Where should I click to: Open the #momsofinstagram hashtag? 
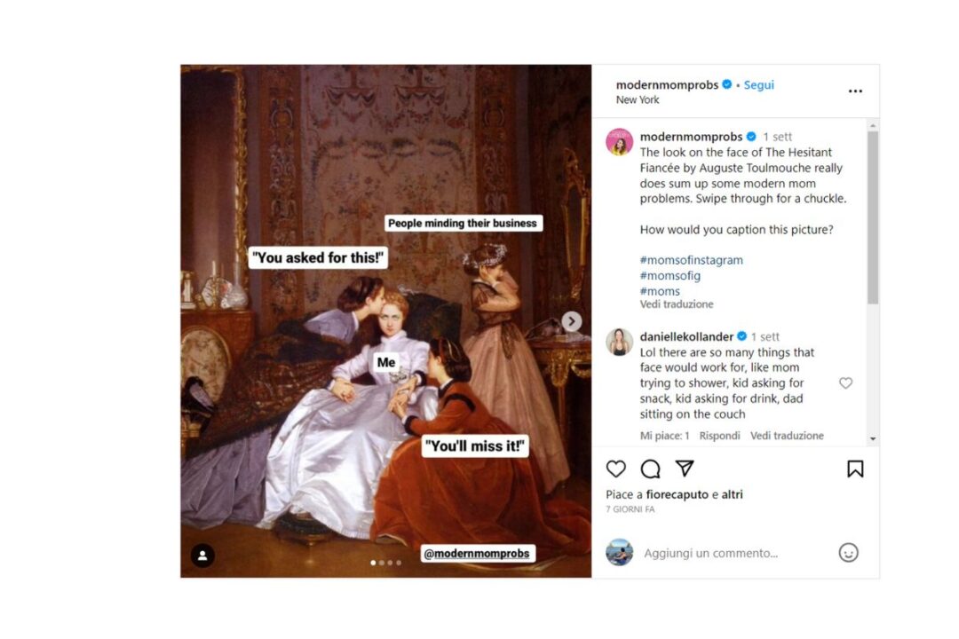coord(691,260)
